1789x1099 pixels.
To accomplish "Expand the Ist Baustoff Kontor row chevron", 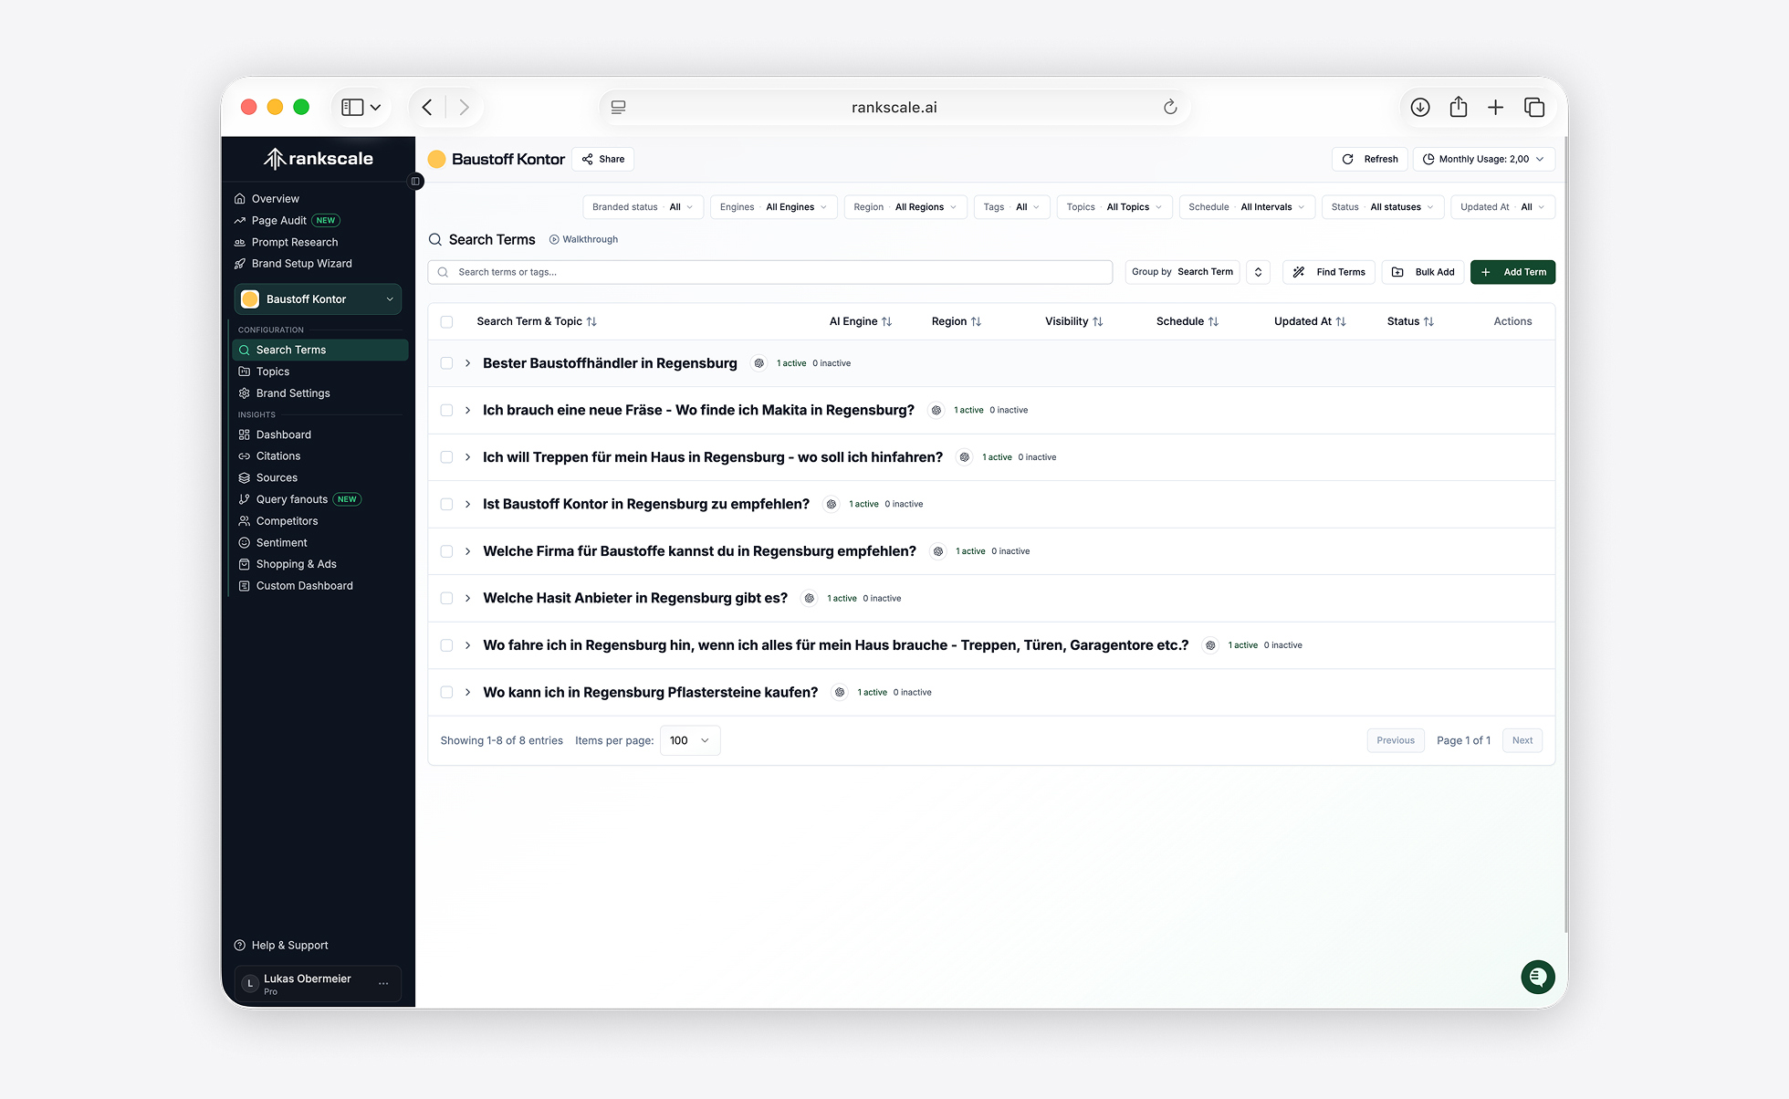I will click(x=467, y=504).
